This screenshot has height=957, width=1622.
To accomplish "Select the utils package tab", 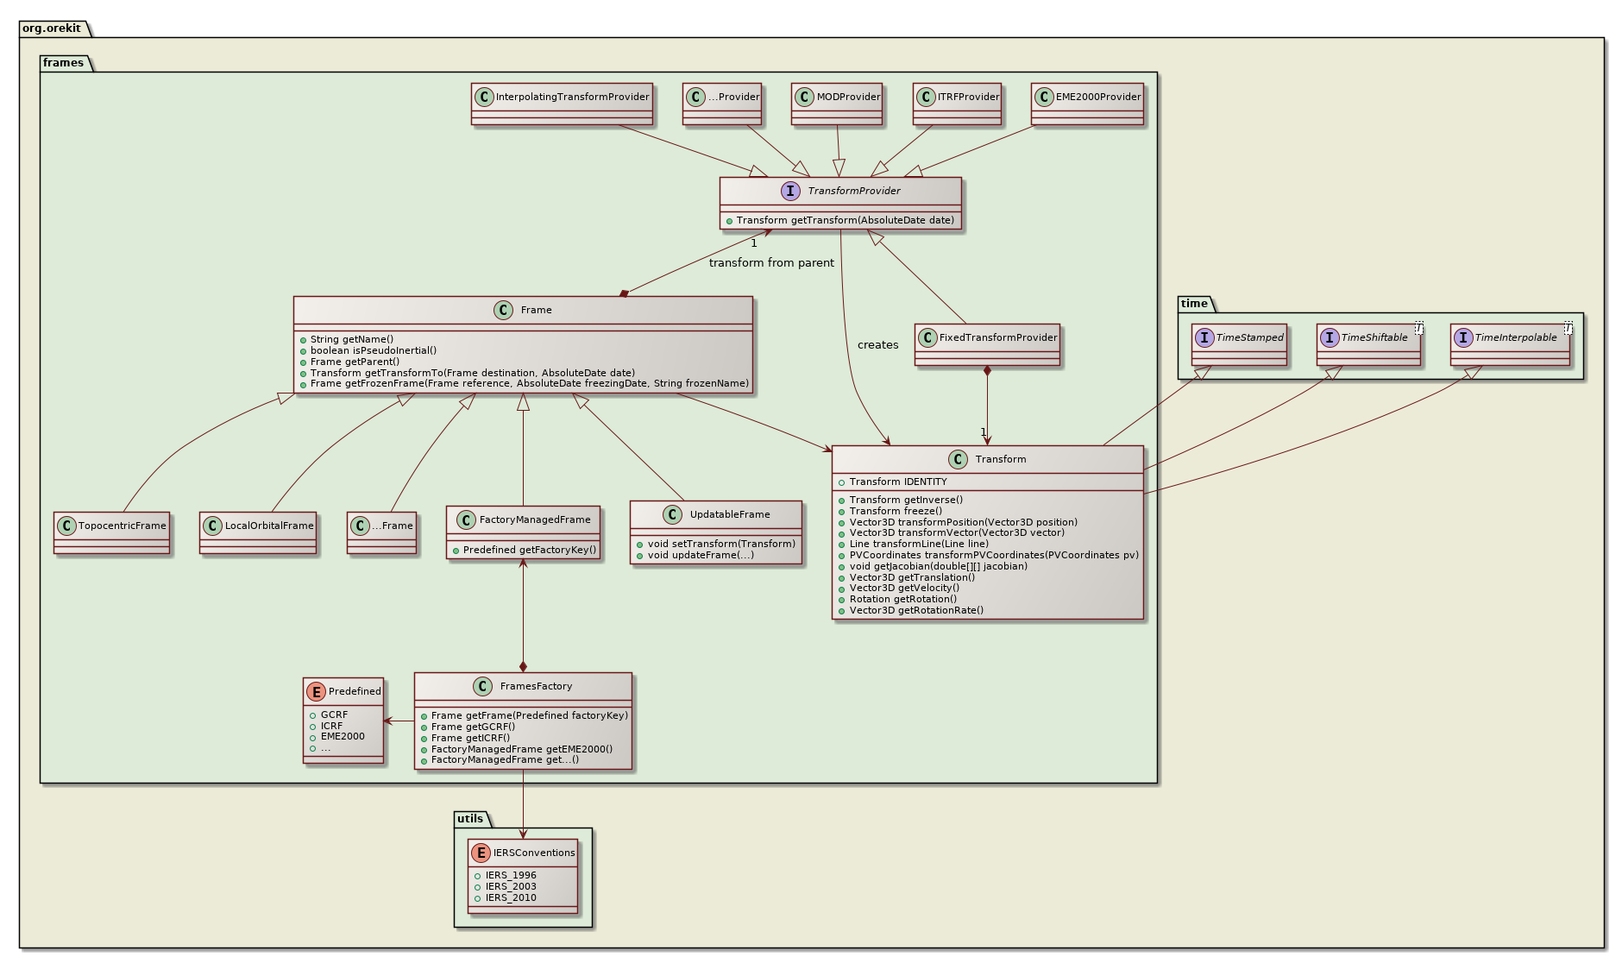I will pos(470,819).
